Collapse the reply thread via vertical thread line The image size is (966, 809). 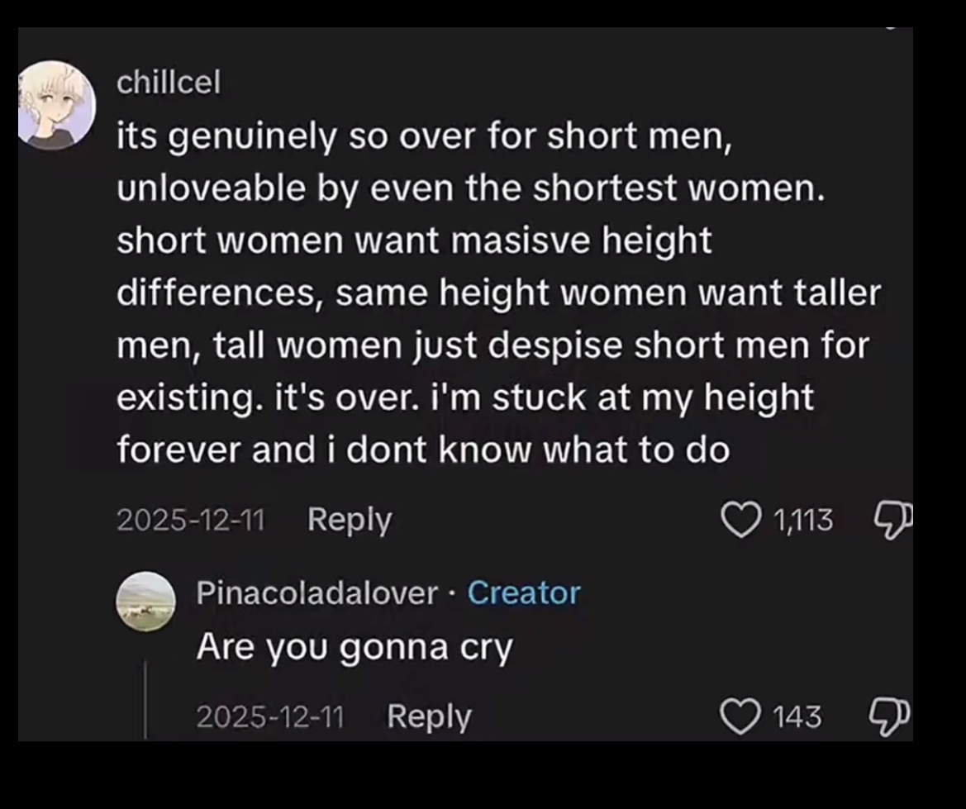(145, 700)
